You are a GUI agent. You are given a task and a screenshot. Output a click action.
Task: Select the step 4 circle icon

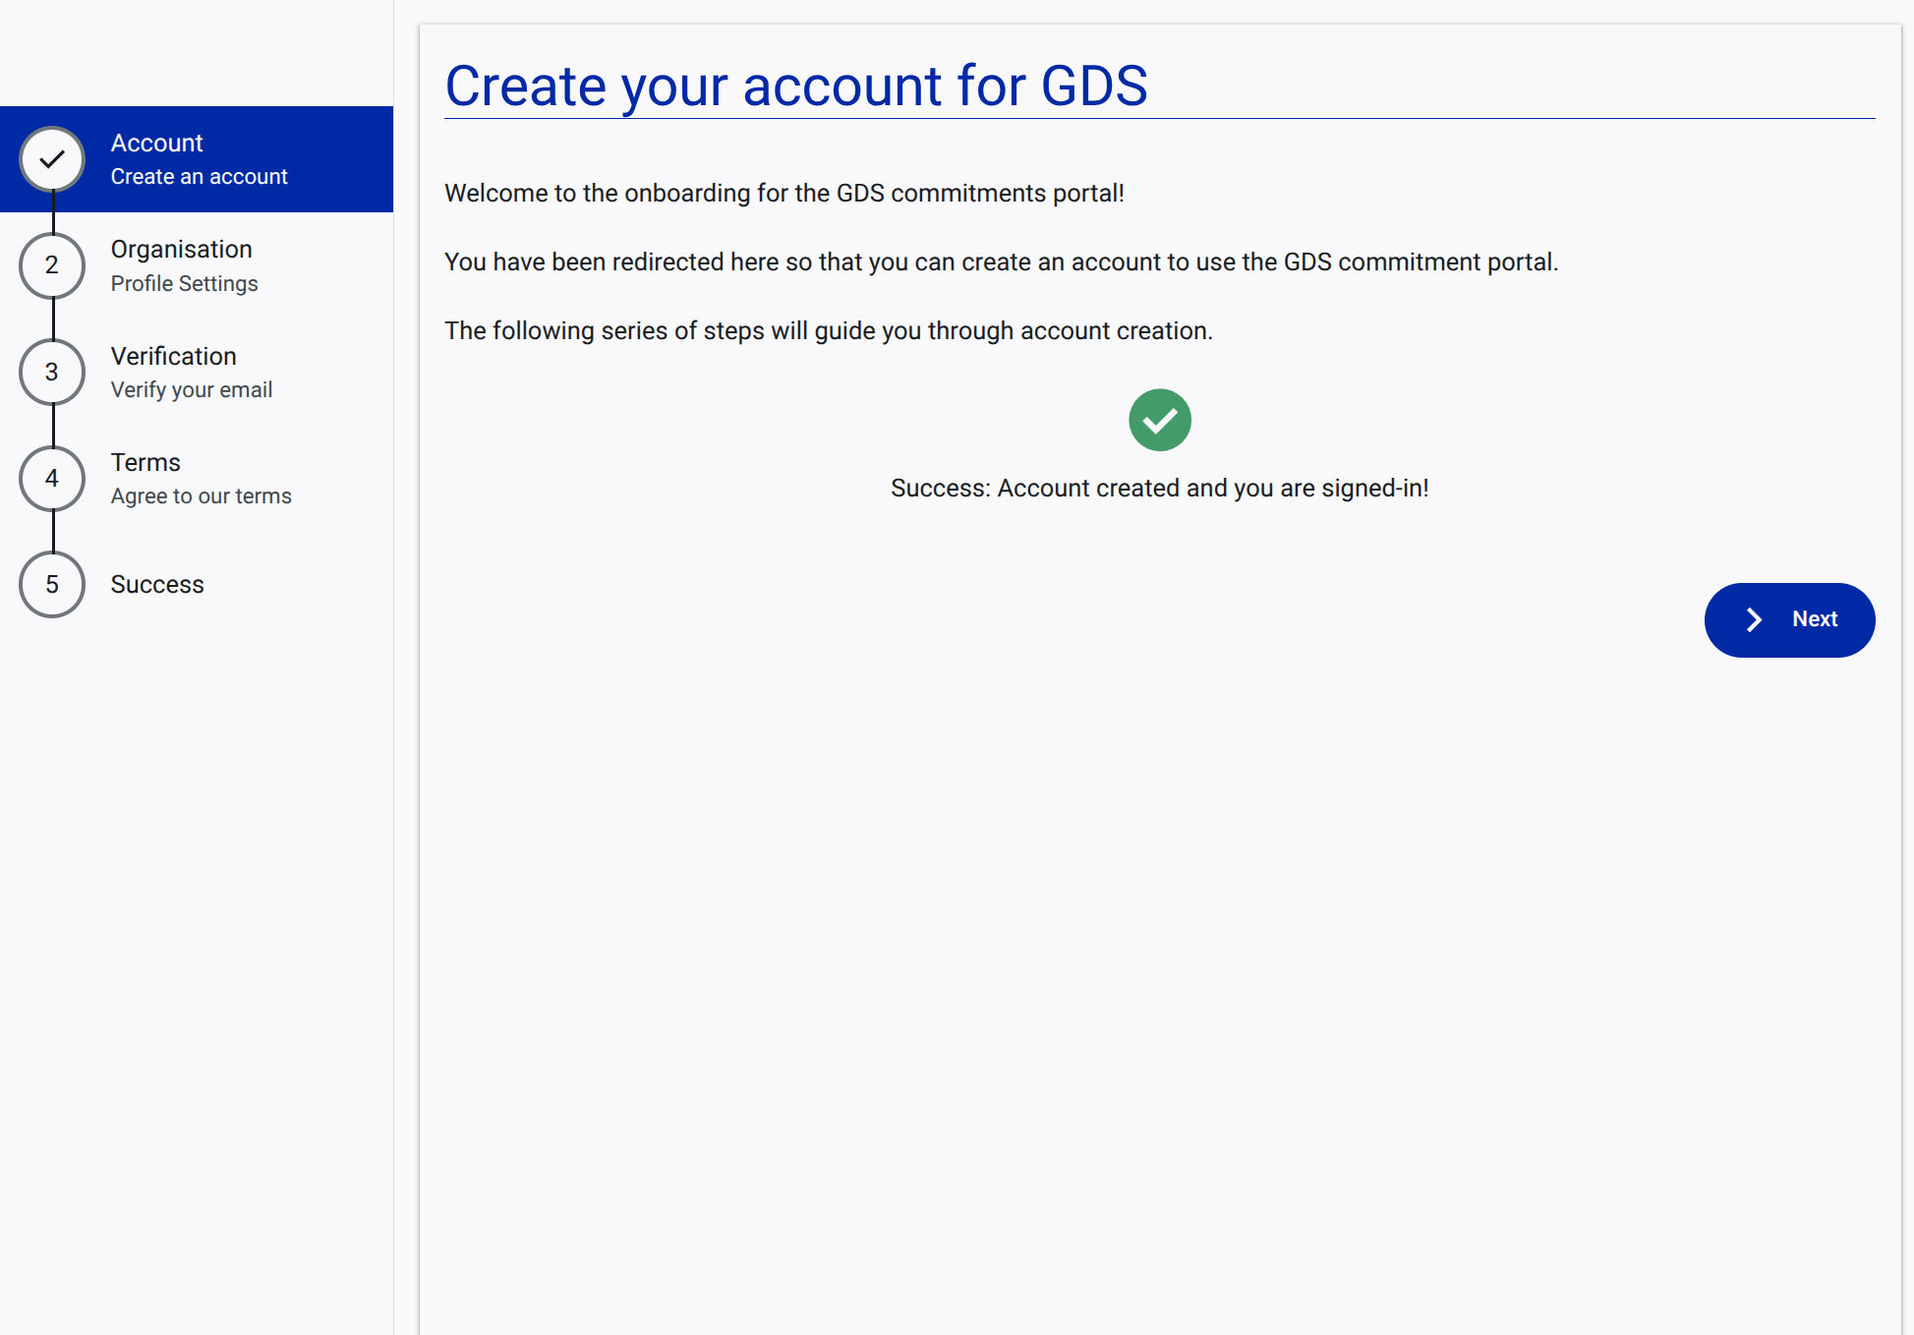coord(51,479)
